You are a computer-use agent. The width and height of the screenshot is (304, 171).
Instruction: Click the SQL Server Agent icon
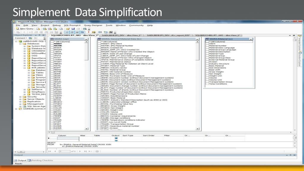pyautogui.click(x=25, y=106)
